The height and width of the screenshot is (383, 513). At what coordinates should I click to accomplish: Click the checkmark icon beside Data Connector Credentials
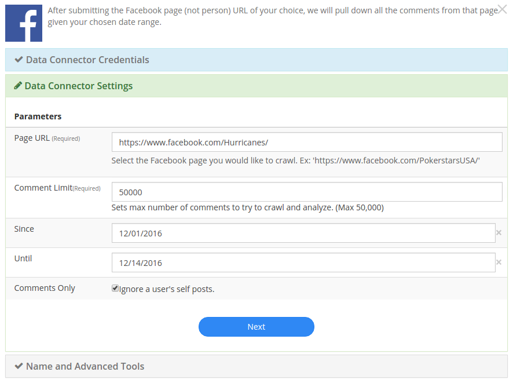(x=19, y=60)
